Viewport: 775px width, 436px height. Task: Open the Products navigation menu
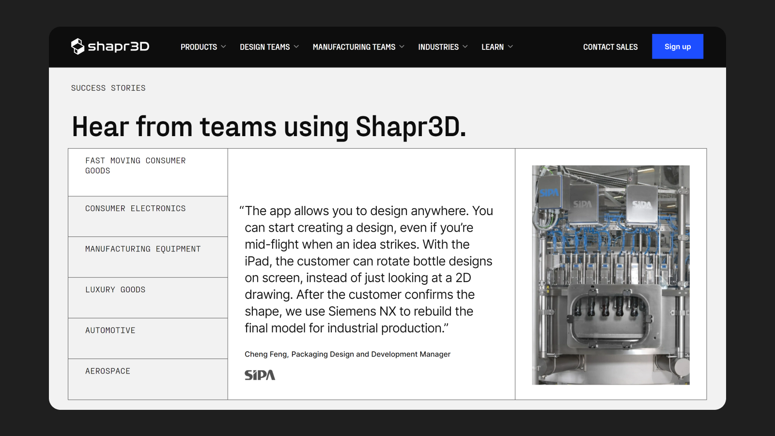(x=199, y=47)
